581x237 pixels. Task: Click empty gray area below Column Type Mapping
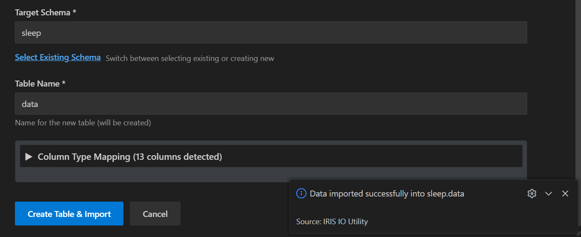point(149,175)
